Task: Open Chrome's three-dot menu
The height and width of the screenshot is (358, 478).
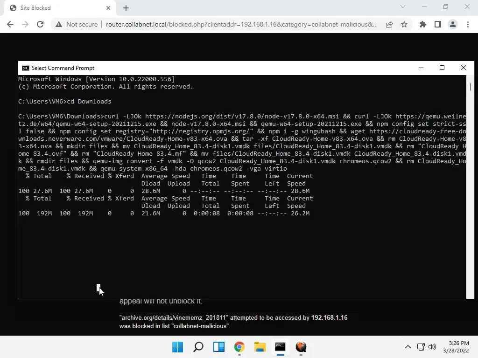Action: point(468,24)
